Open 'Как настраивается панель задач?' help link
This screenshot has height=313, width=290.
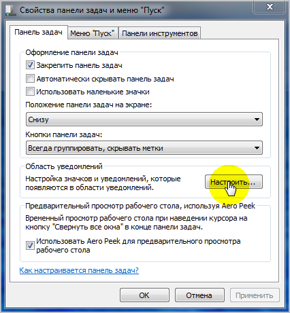[79, 270]
